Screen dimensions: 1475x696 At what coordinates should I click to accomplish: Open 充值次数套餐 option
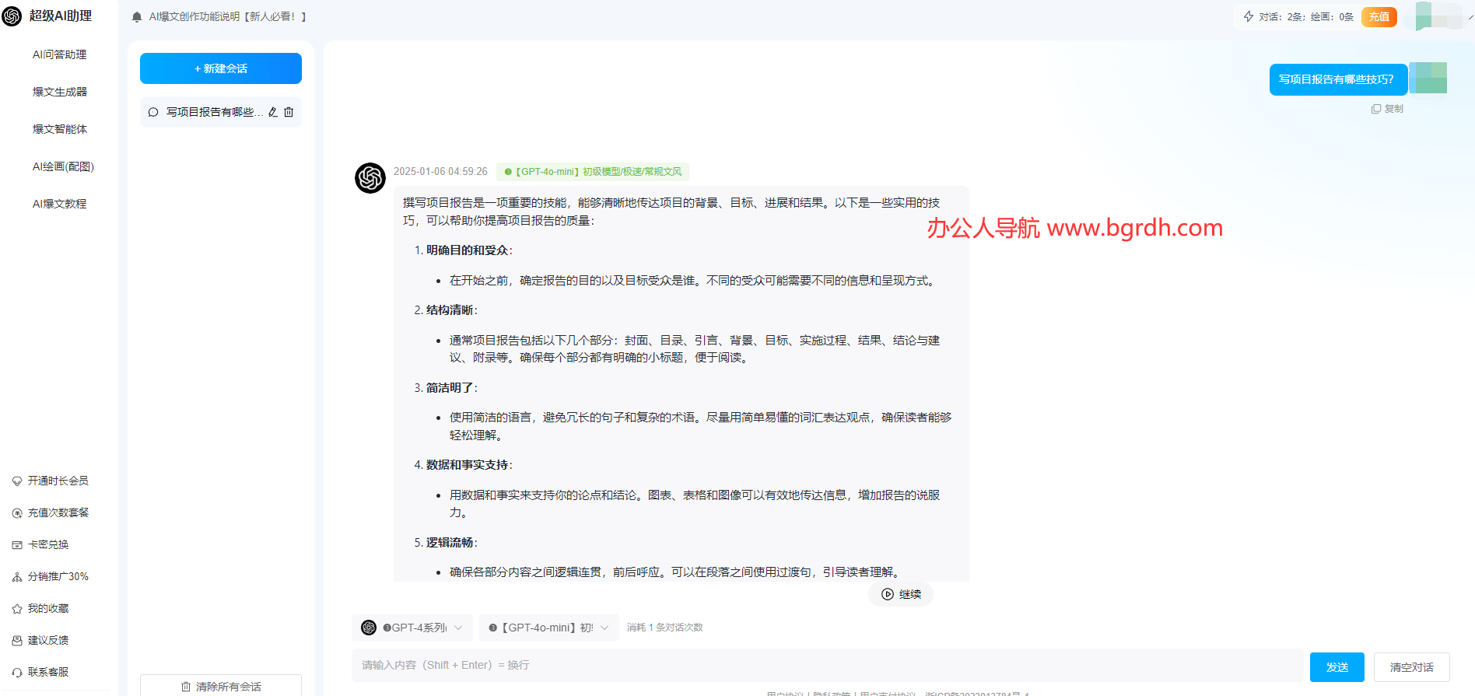51,512
